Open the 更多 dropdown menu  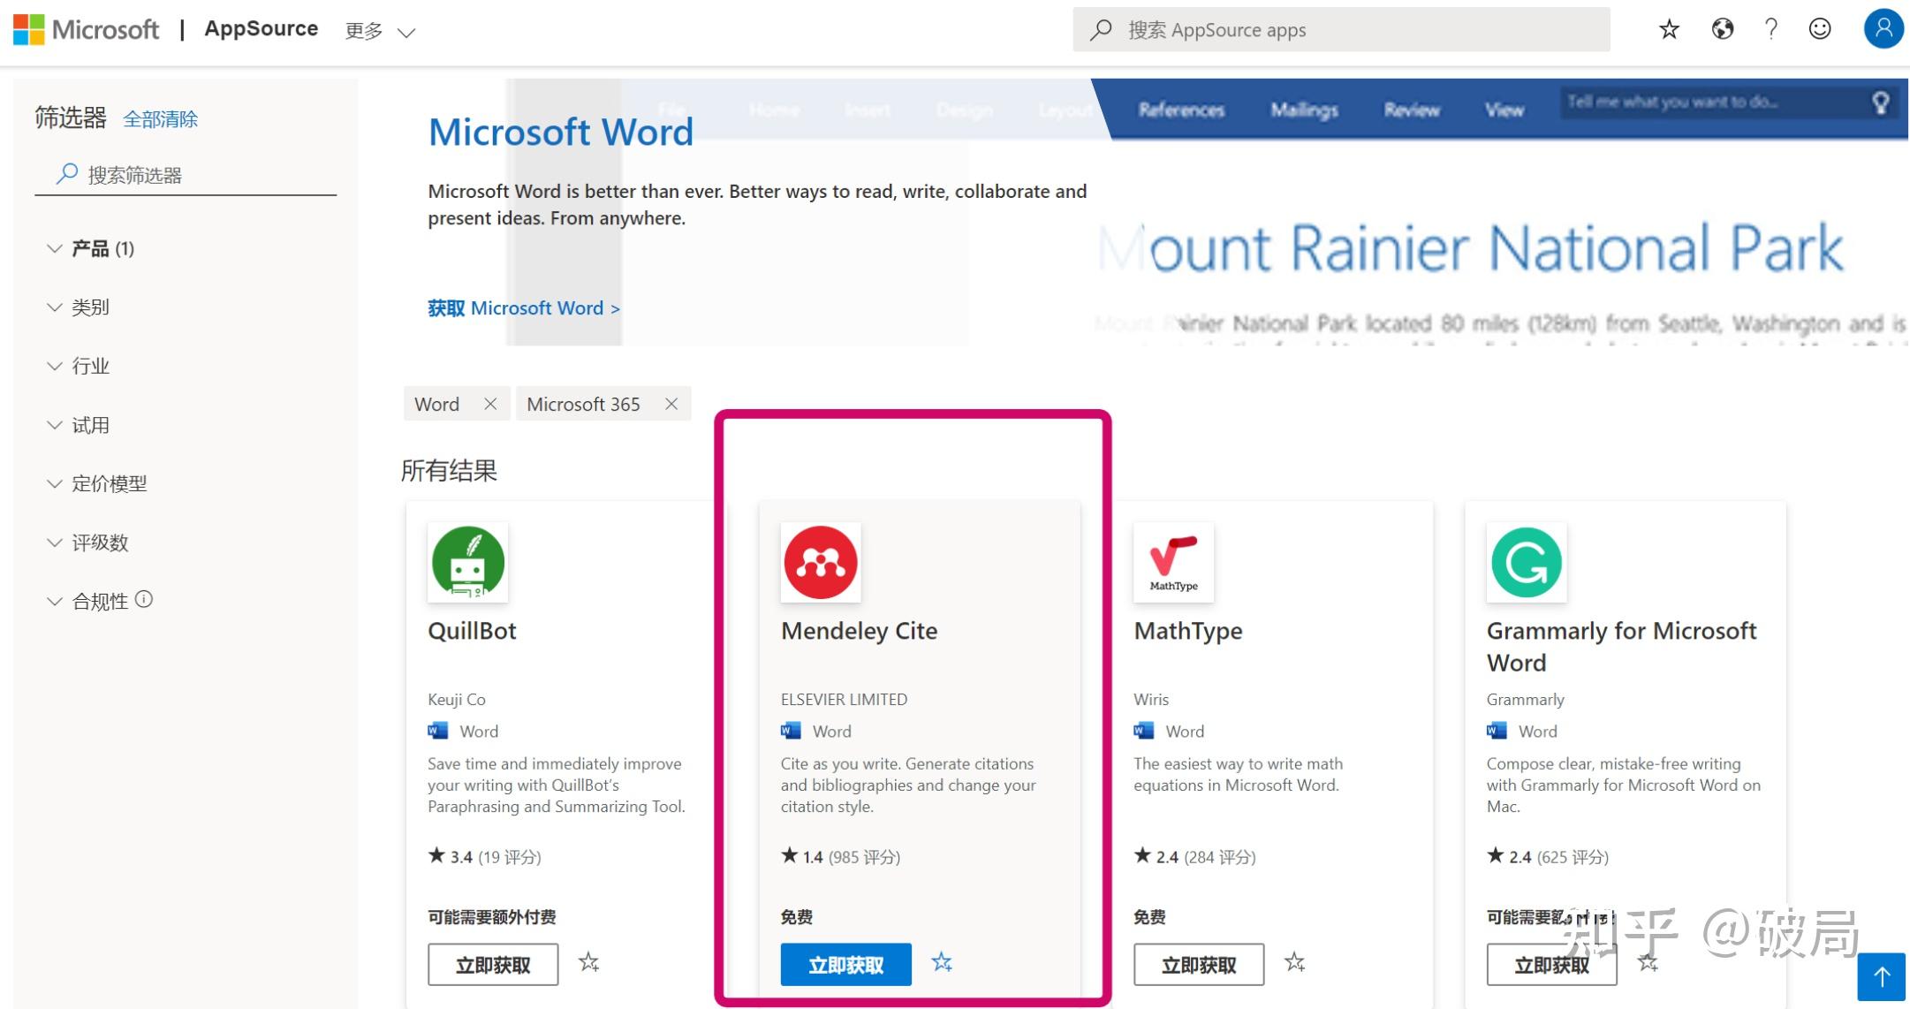pyautogui.click(x=380, y=31)
